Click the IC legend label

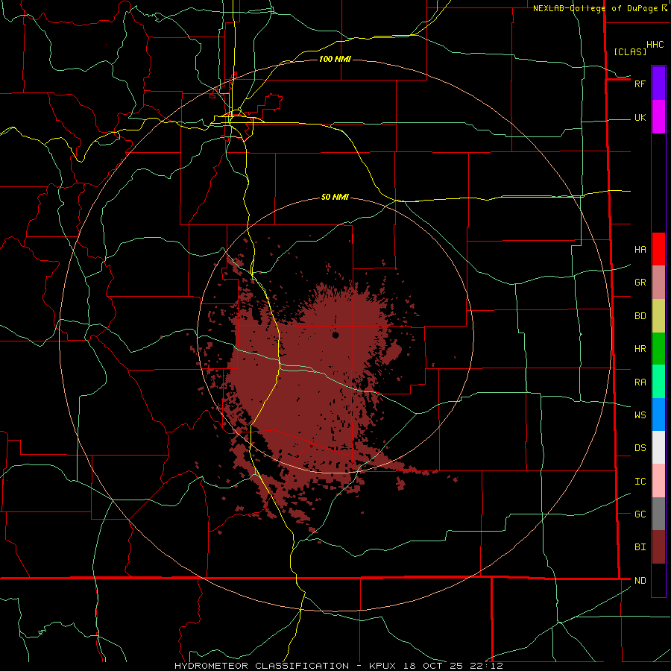(x=640, y=482)
